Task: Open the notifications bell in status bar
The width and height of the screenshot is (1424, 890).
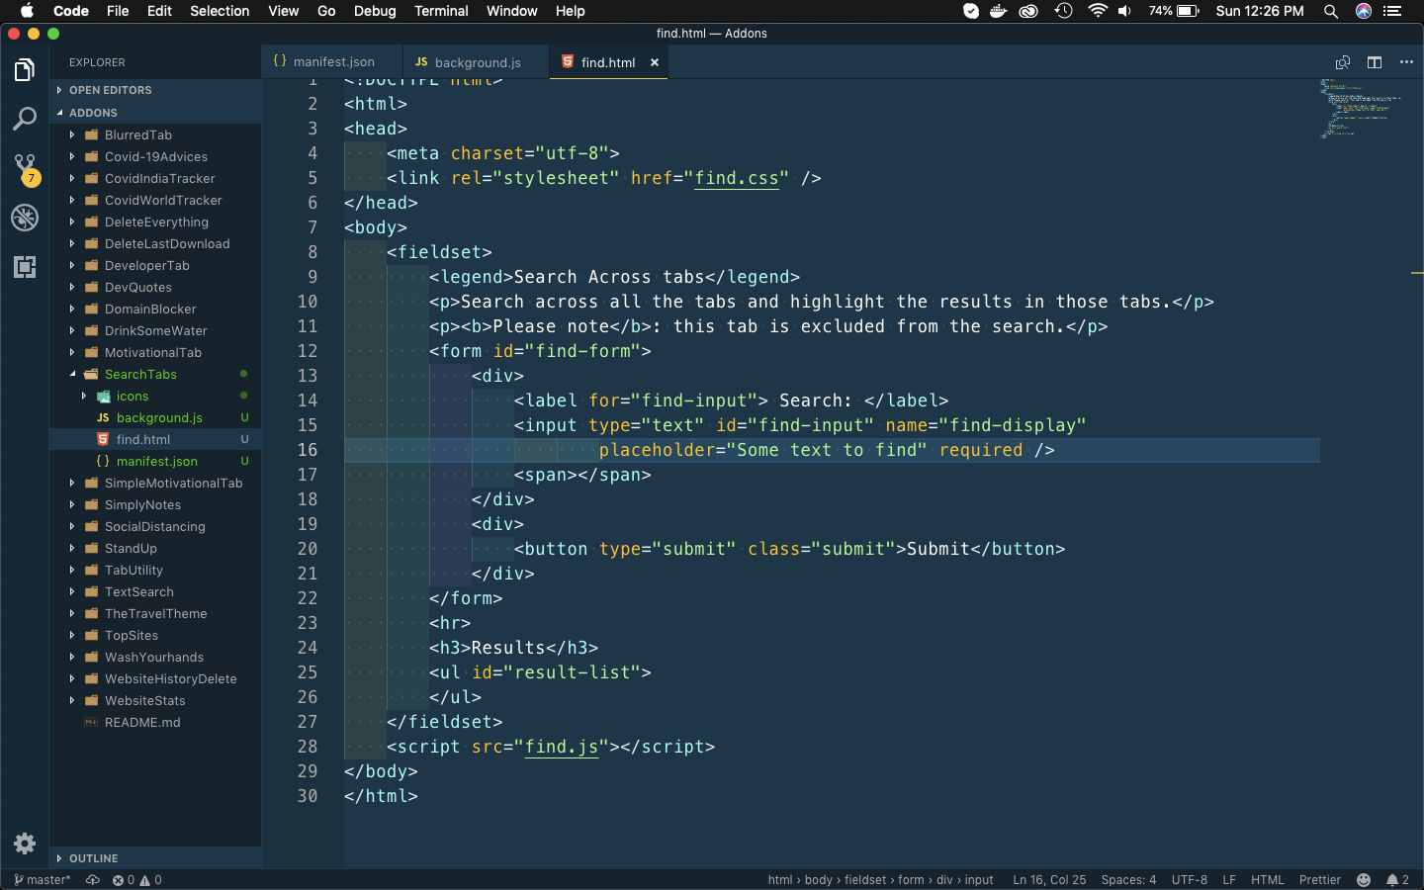Action: tap(1397, 880)
